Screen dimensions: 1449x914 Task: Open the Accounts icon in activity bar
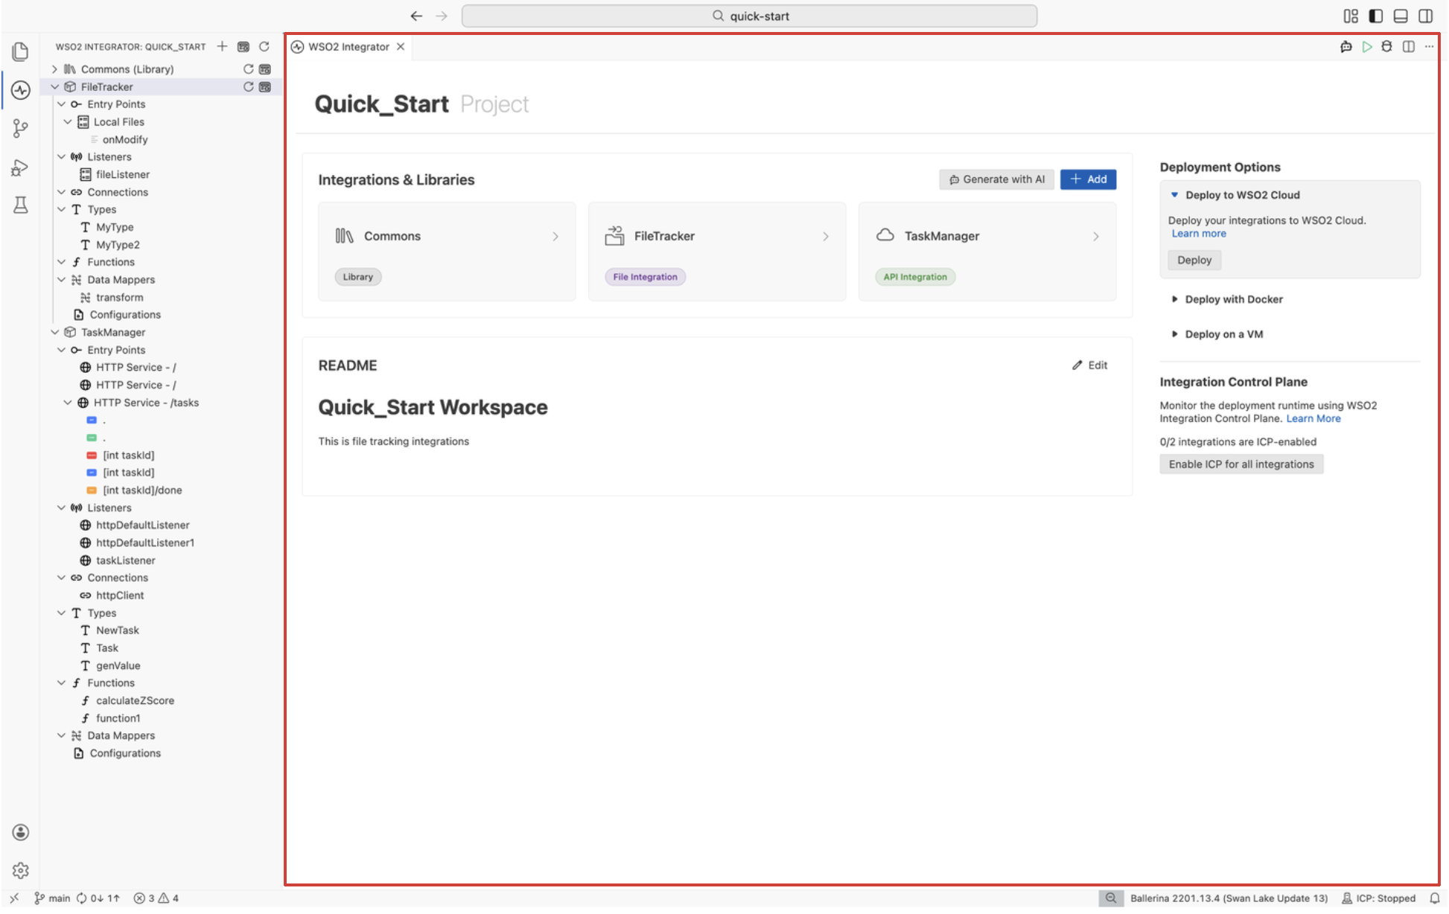click(x=21, y=832)
